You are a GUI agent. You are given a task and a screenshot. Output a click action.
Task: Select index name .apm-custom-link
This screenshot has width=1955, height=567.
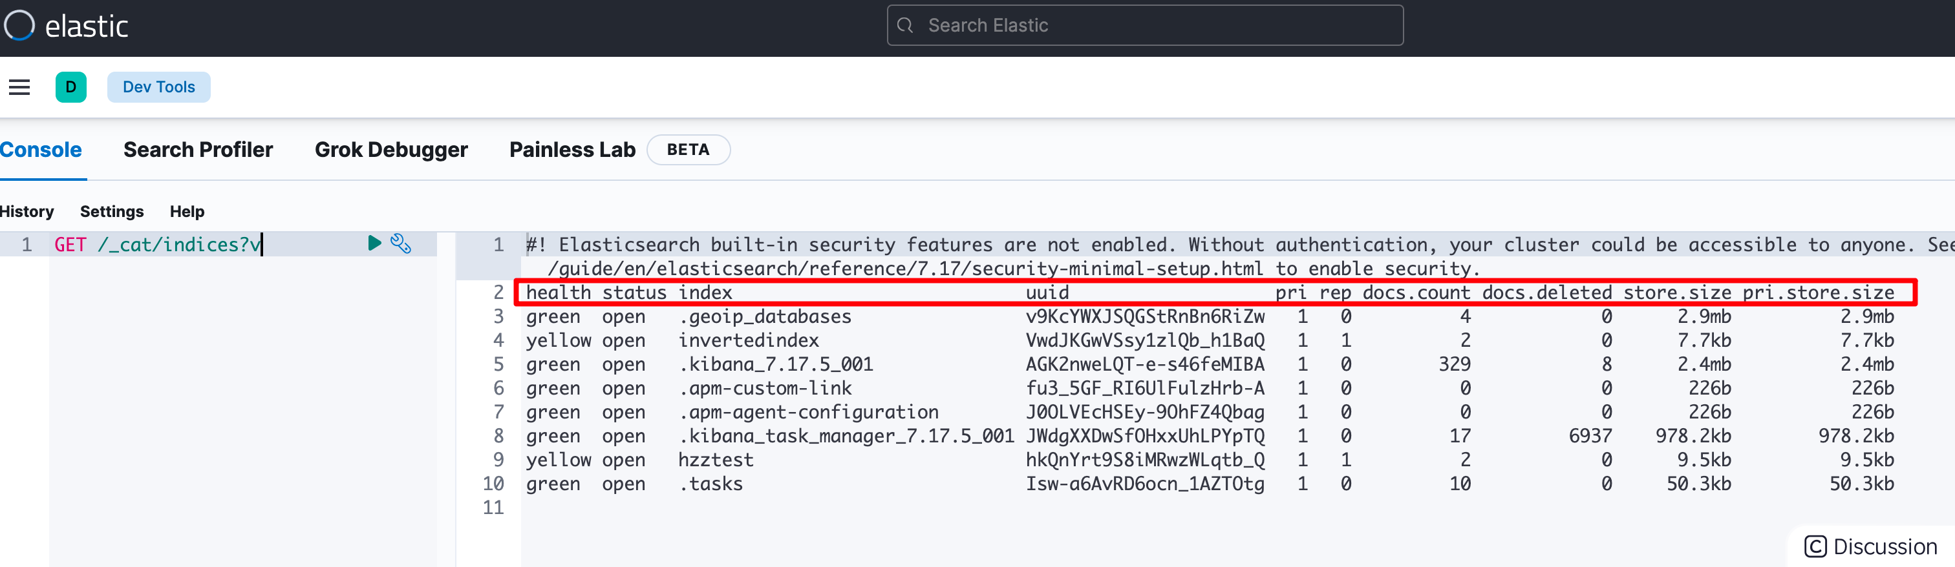click(765, 388)
